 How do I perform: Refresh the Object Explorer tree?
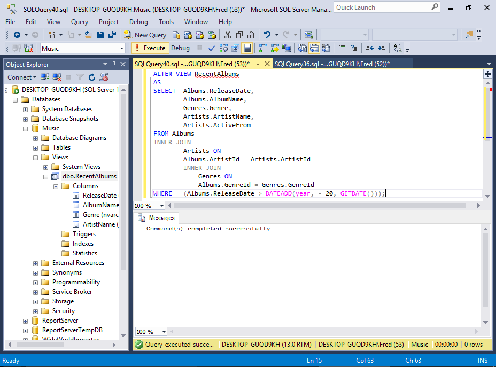pyautogui.click(x=92, y=77)
